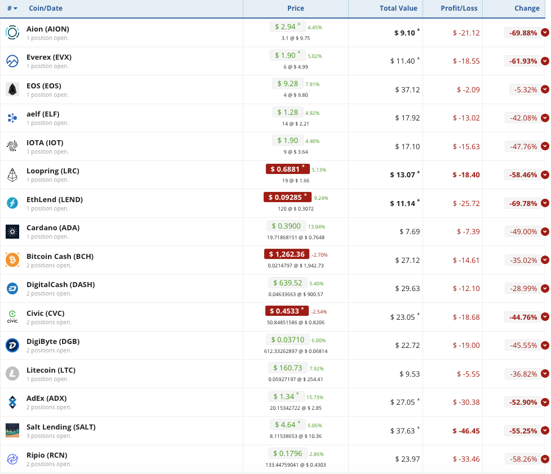This screenshot has height=474, width=551.
Task: Expand the Ripio row red arrow
Action: [545, 459]
